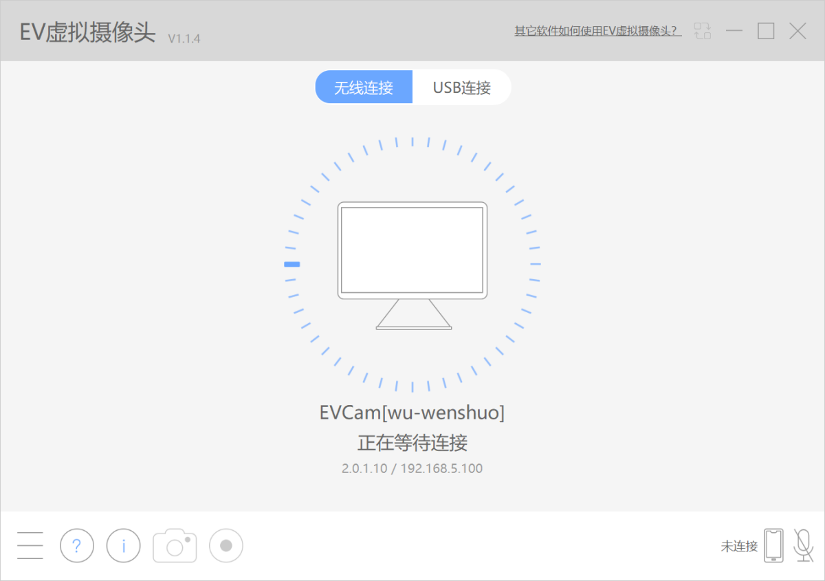
Task: Click the IP address 192.168.5.100 text
Action: [444, 468]
